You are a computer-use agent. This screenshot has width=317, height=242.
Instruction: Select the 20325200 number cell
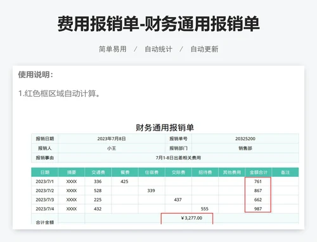point(245,138)
